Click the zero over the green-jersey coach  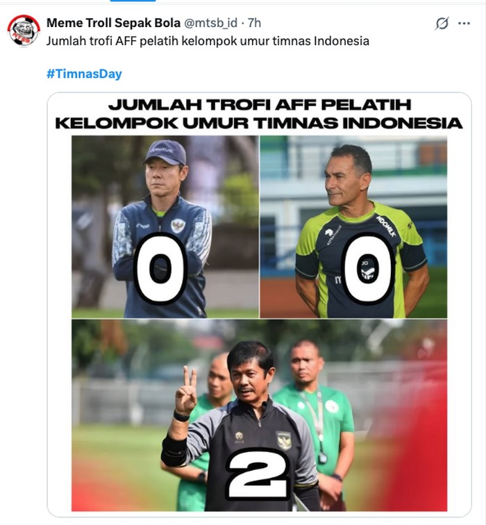click(x=367, y=268)
